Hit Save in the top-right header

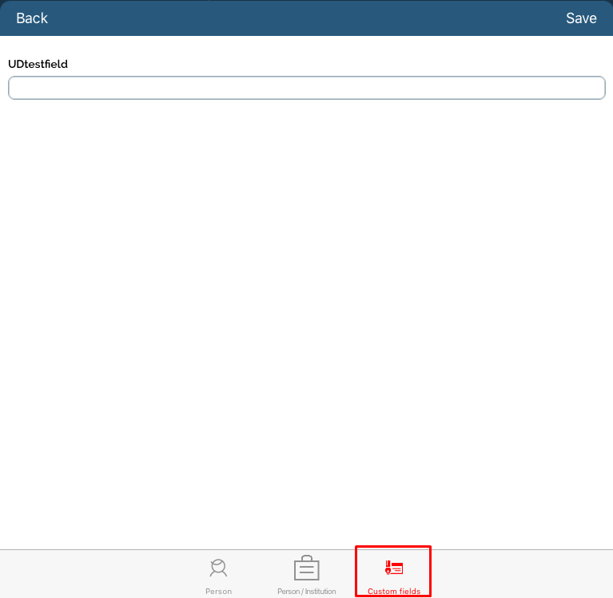(x=581, y=18)
